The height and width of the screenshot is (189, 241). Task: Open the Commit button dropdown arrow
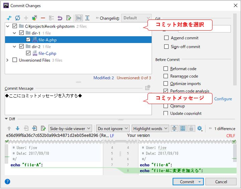point(199,182)
